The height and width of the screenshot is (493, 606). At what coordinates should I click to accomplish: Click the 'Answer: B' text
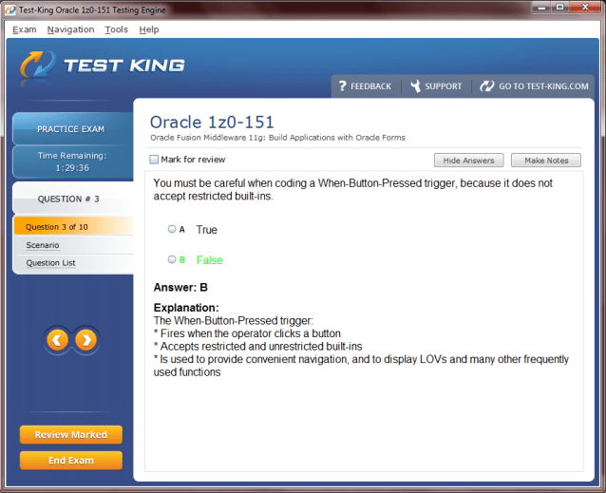(180, 288)
